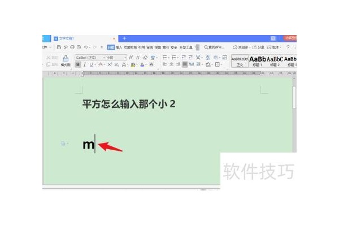
Task: Click the help question mark icon
Action: tap(288, 47)
